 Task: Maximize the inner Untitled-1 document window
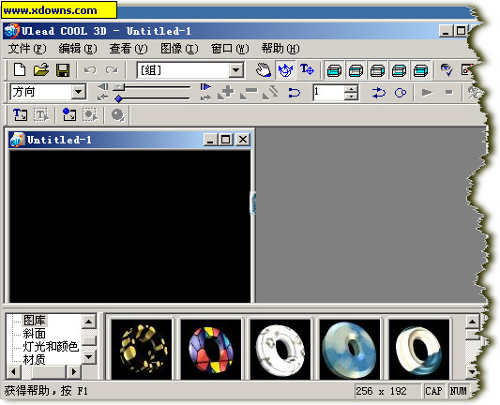point(226,140)
